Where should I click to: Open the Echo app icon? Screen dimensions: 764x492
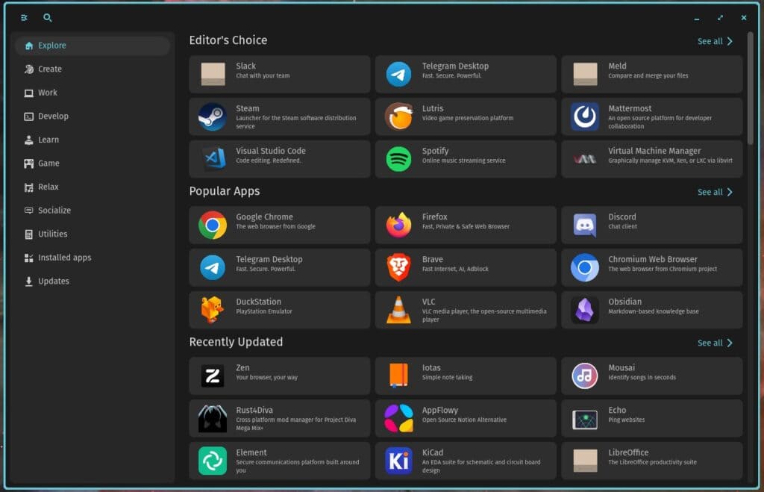click(585, 420)
